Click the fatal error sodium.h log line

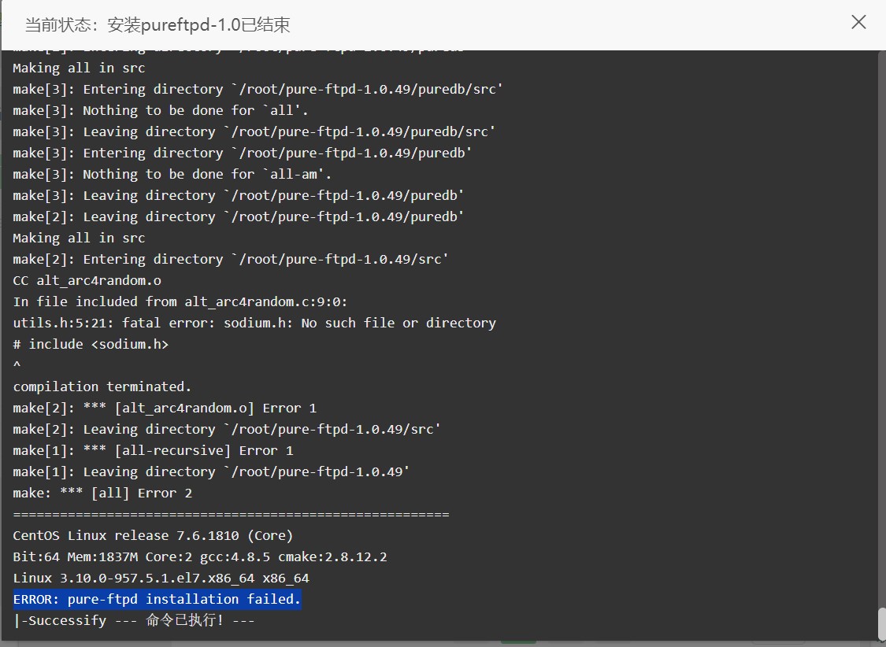point(254,323)
